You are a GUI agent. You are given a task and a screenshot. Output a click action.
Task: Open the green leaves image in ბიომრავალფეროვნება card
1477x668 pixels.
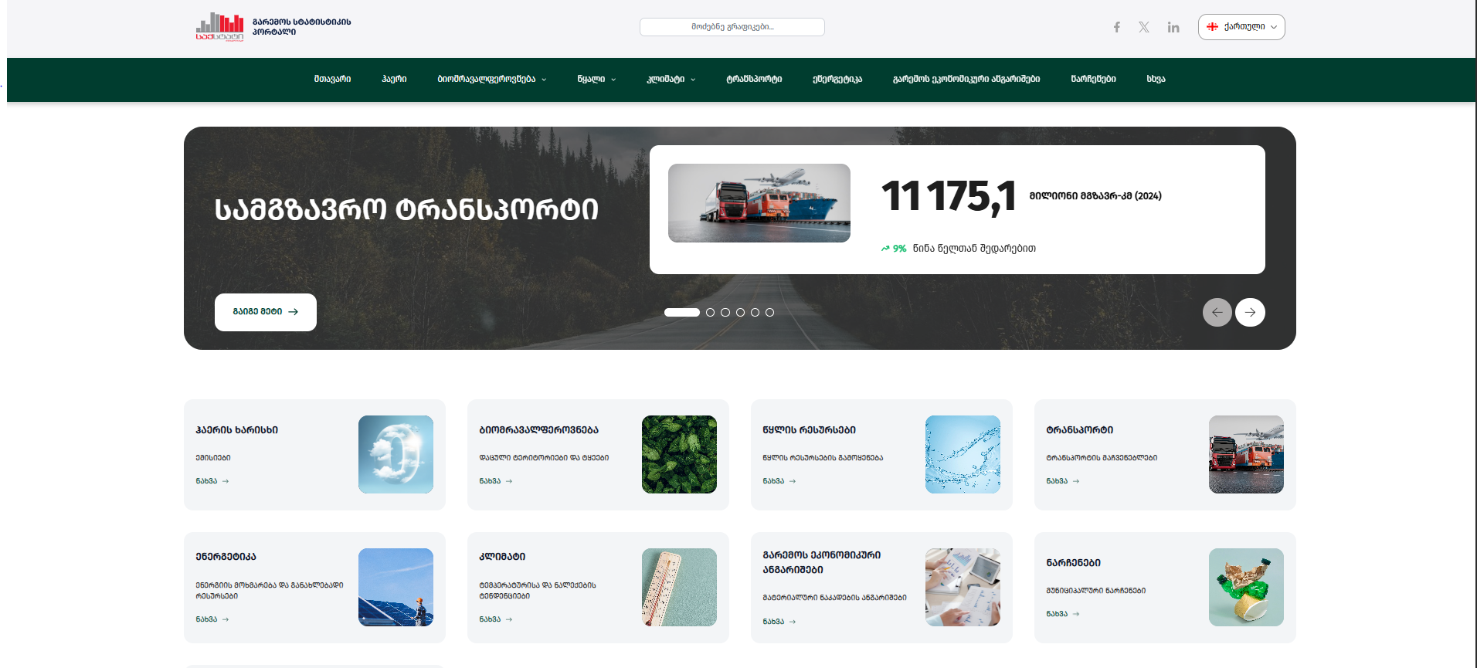tap(679, 454)
